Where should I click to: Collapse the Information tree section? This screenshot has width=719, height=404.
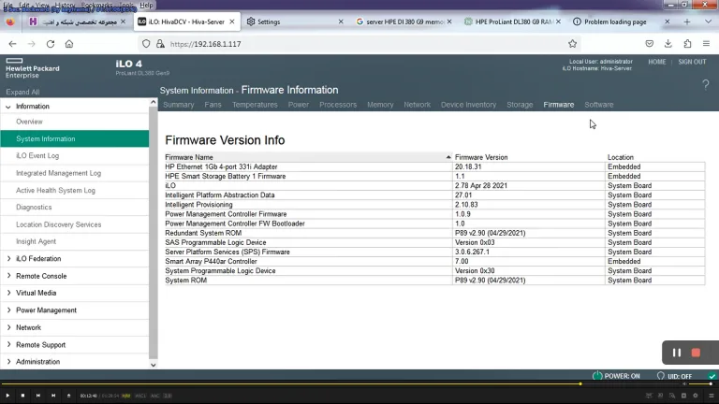click(x=8, y=107)
